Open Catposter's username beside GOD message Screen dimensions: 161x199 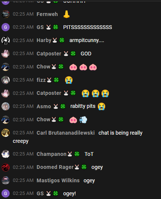click(49, 54)
